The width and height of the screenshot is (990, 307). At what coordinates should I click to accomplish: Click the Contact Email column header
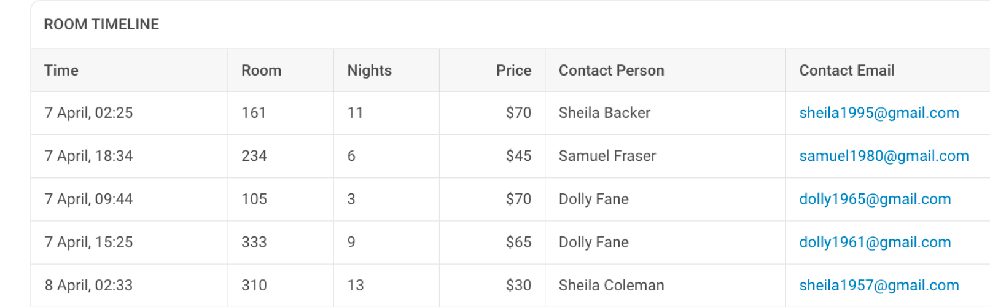pyautogui.click(x=846, y=71)
